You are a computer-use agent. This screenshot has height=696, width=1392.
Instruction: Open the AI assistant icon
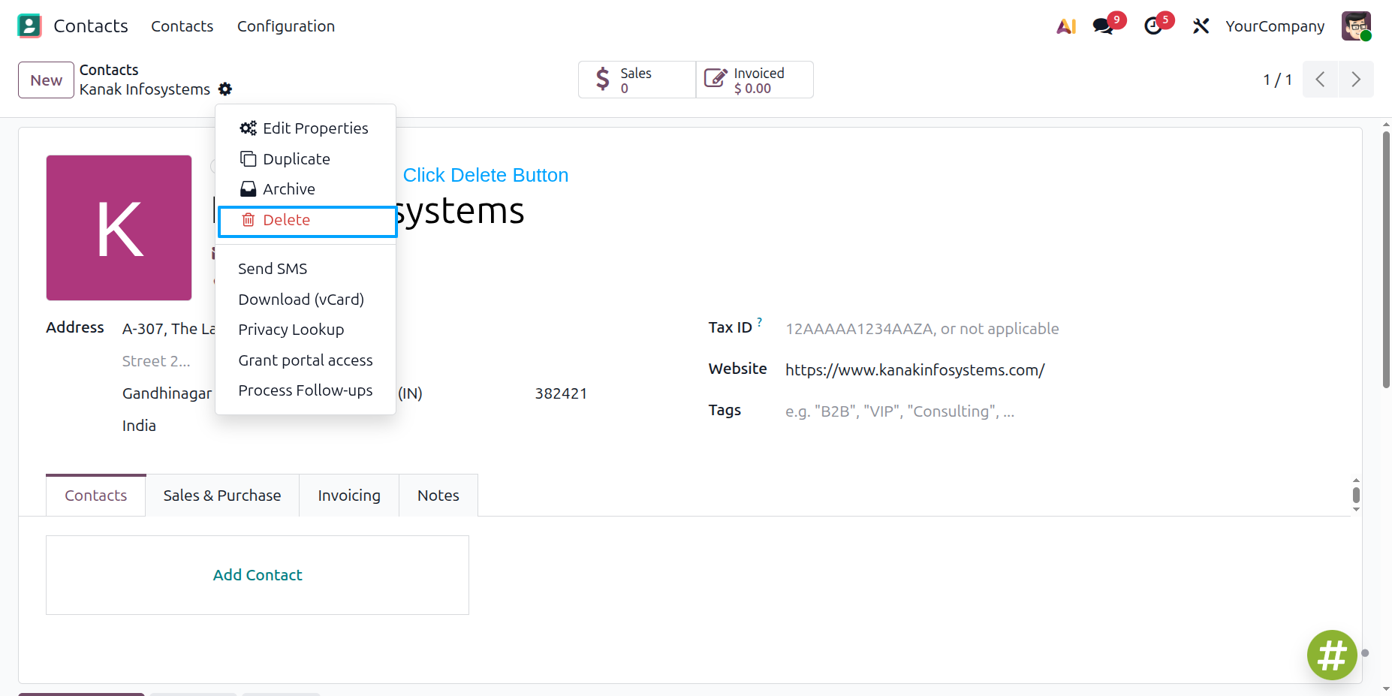click(x=1066, y=26)
